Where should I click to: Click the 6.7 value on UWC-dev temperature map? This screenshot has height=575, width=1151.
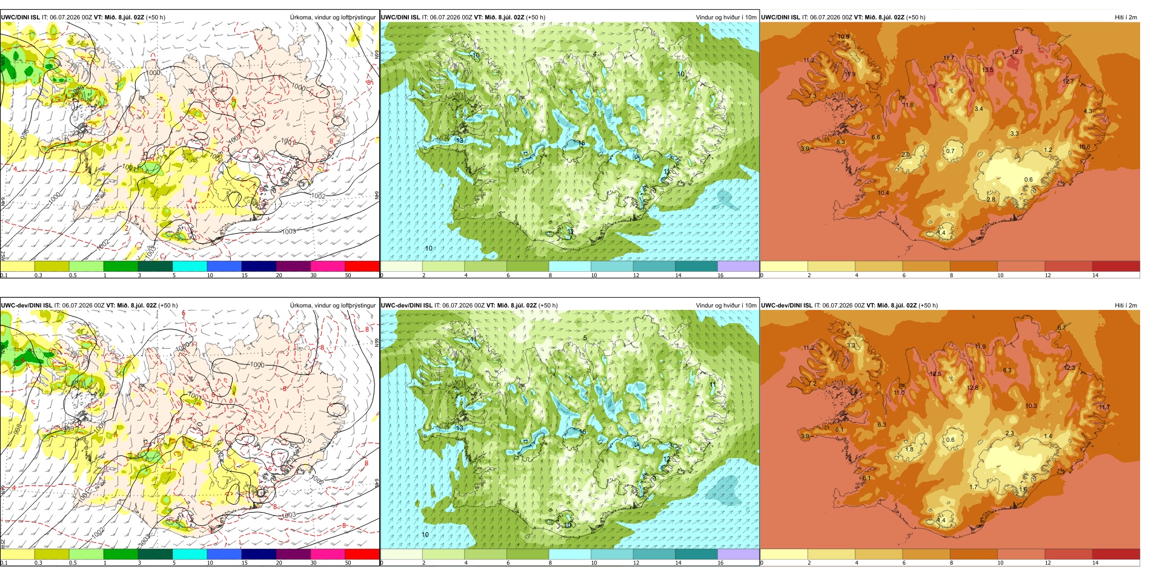[1062, 328]
